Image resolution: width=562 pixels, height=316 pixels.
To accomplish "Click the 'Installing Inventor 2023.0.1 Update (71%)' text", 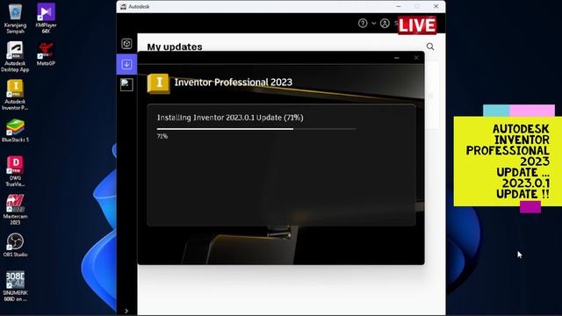I will (x=230, y=118).
